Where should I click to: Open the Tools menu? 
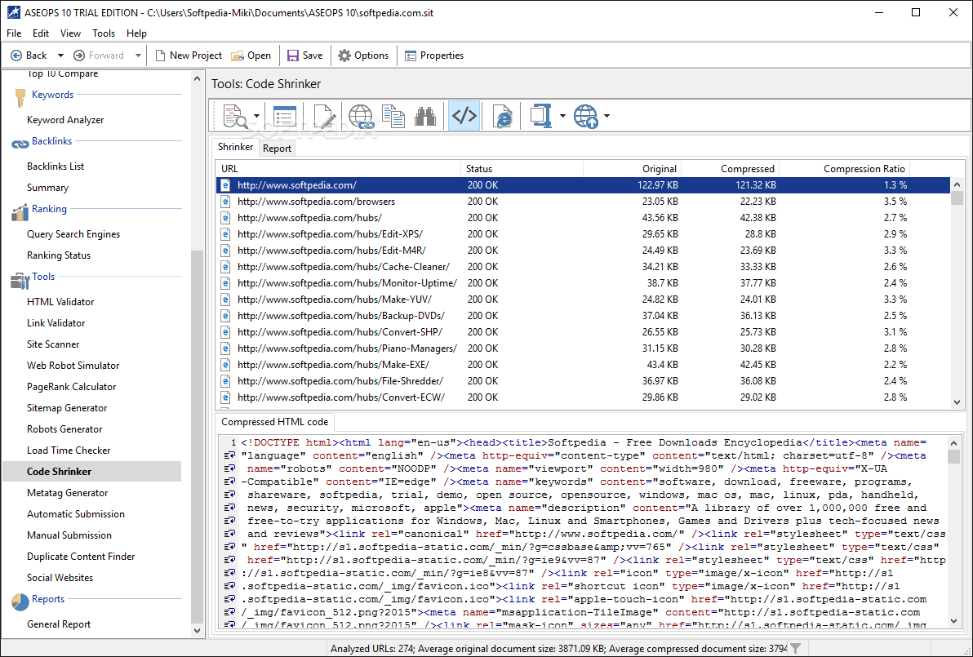pos(104,33)
